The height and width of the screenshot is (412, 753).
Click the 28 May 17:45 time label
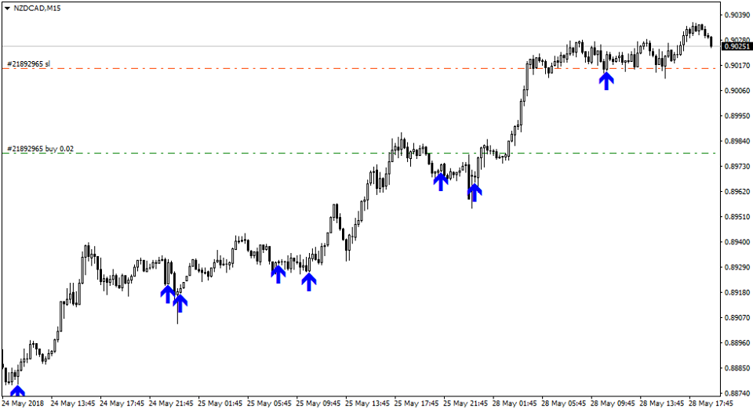coord(711,404)
